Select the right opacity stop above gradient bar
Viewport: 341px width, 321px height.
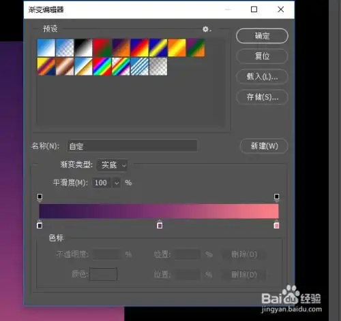pos(277,197)
